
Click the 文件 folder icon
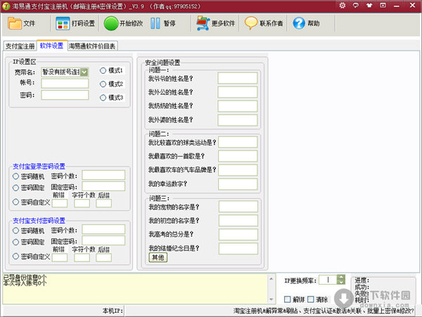point(15,23)
